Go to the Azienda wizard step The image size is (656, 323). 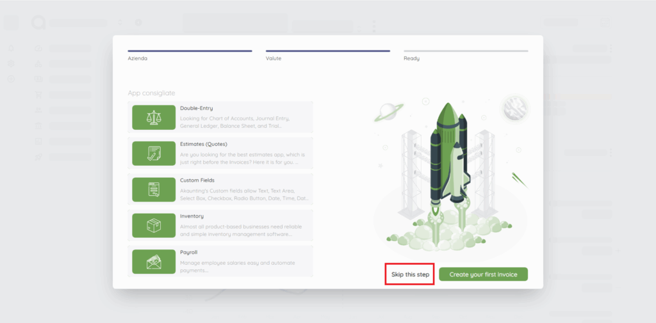pyautogui.click(x=138, y=58)
